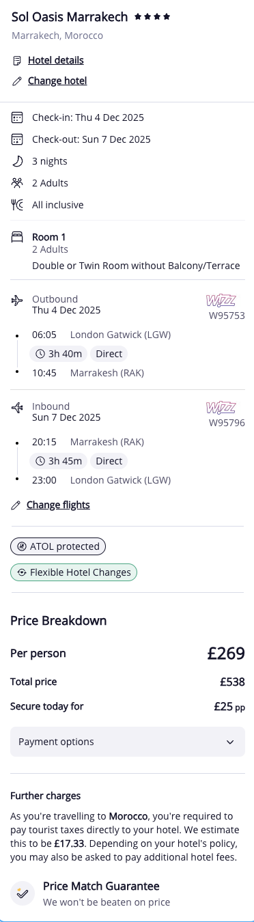
Task: Expand the Payment options dropdown
Action: 127,742
